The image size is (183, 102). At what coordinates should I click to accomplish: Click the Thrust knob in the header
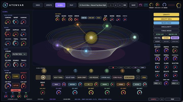point(151,5)
